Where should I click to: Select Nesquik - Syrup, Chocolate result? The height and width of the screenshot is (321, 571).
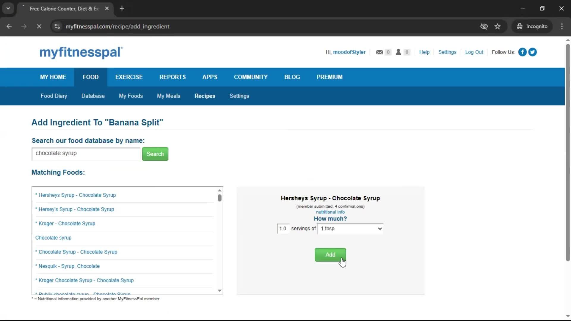point(69,266)
